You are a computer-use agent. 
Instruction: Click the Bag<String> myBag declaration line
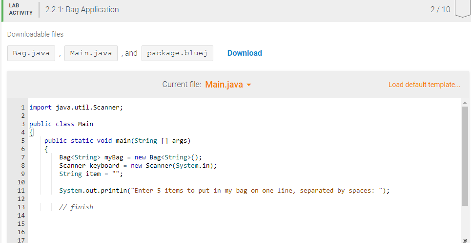[x=130, y=157]
